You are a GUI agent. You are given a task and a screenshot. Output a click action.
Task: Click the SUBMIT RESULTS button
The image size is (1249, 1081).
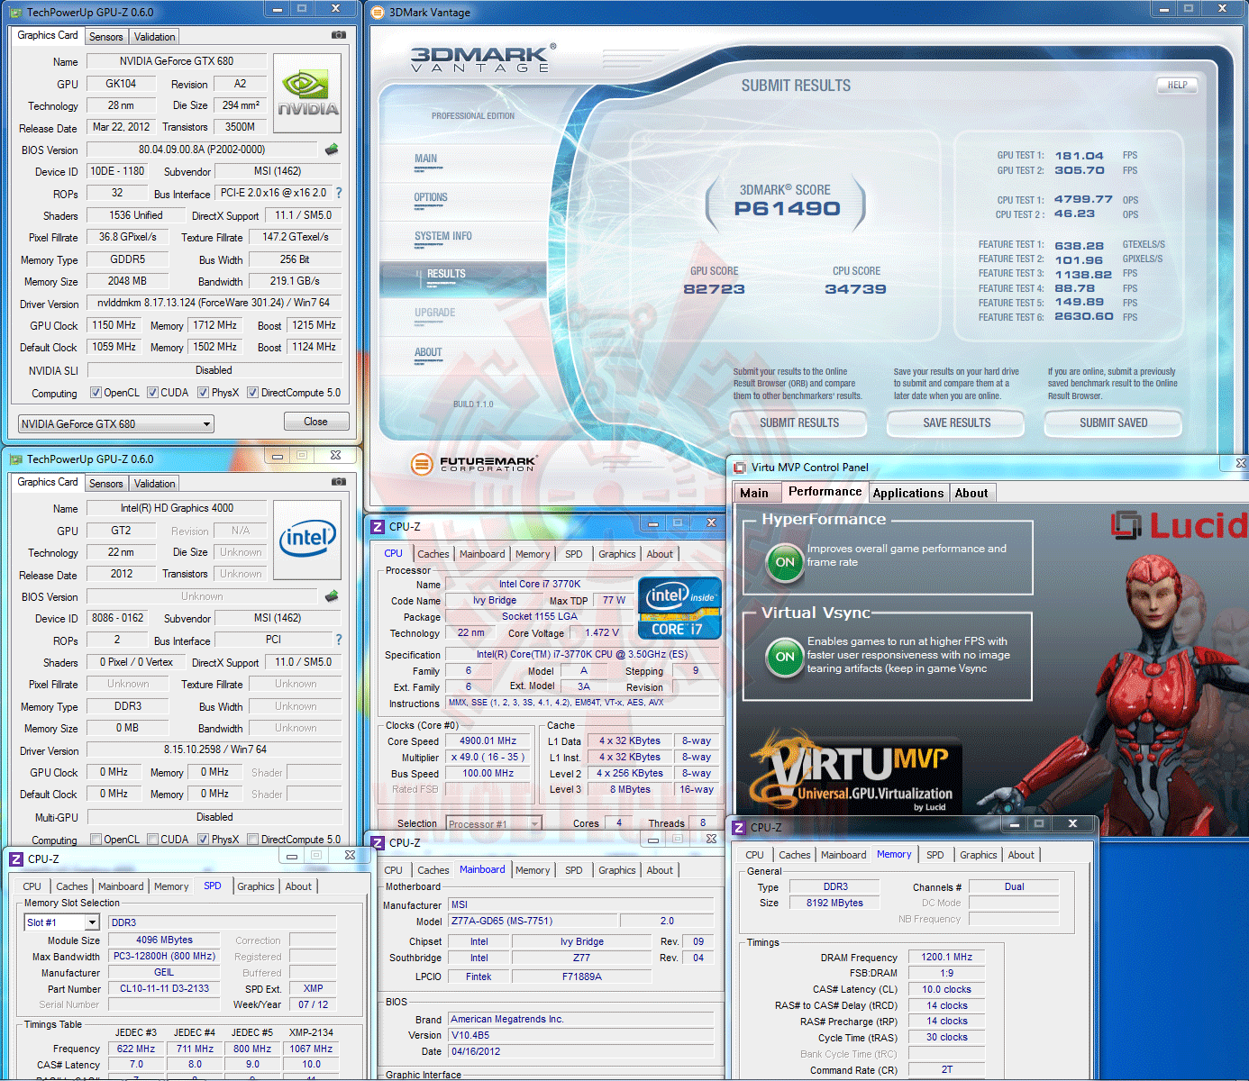pyautogui.click(x=799, y=422)
